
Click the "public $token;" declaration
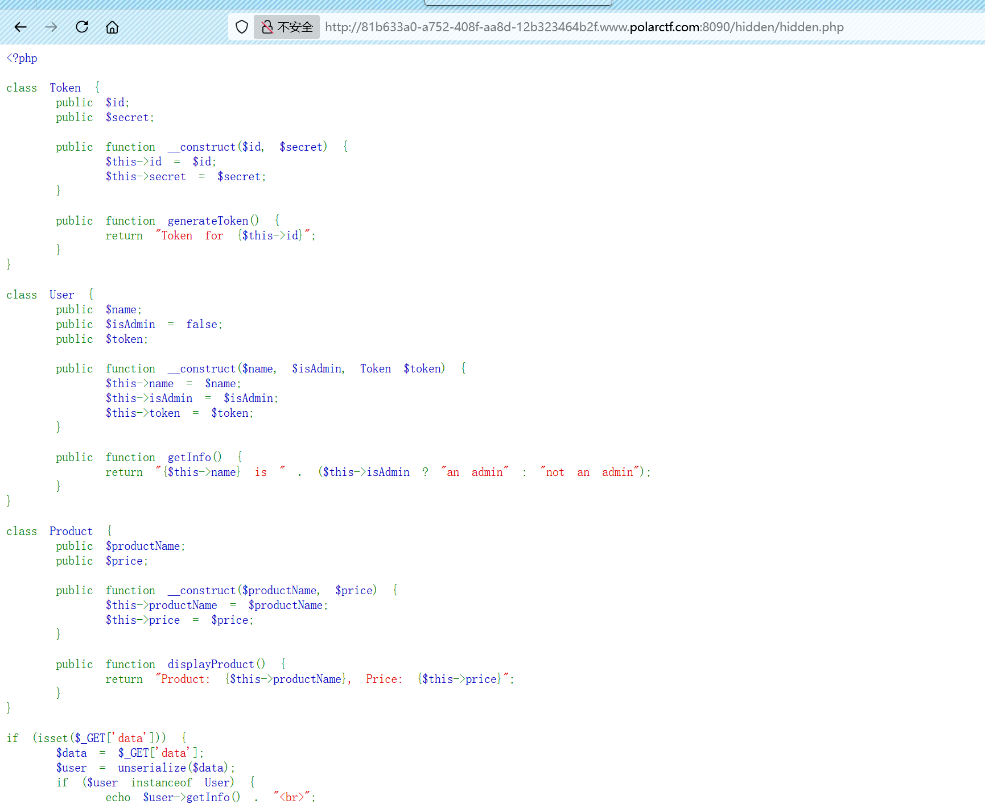tap(102, 339)
